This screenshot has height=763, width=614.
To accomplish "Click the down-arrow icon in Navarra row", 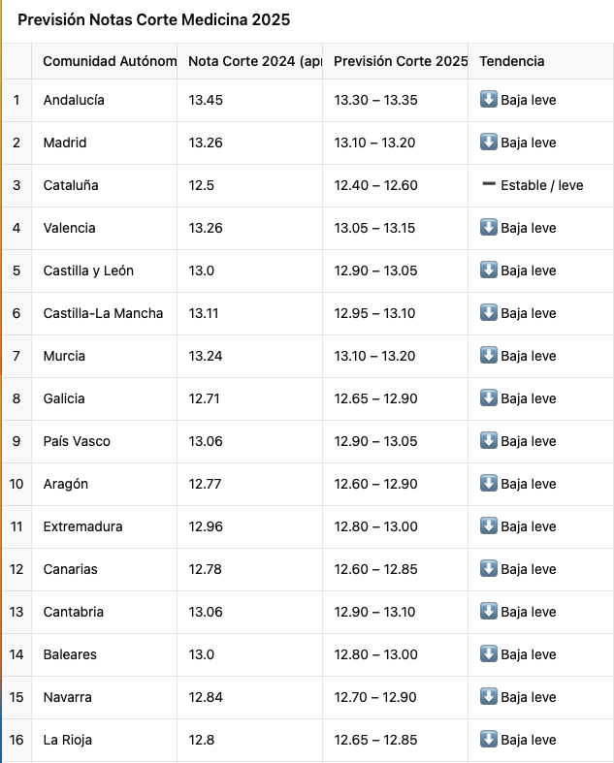I will pyautogui.click(x=488, y=696).
